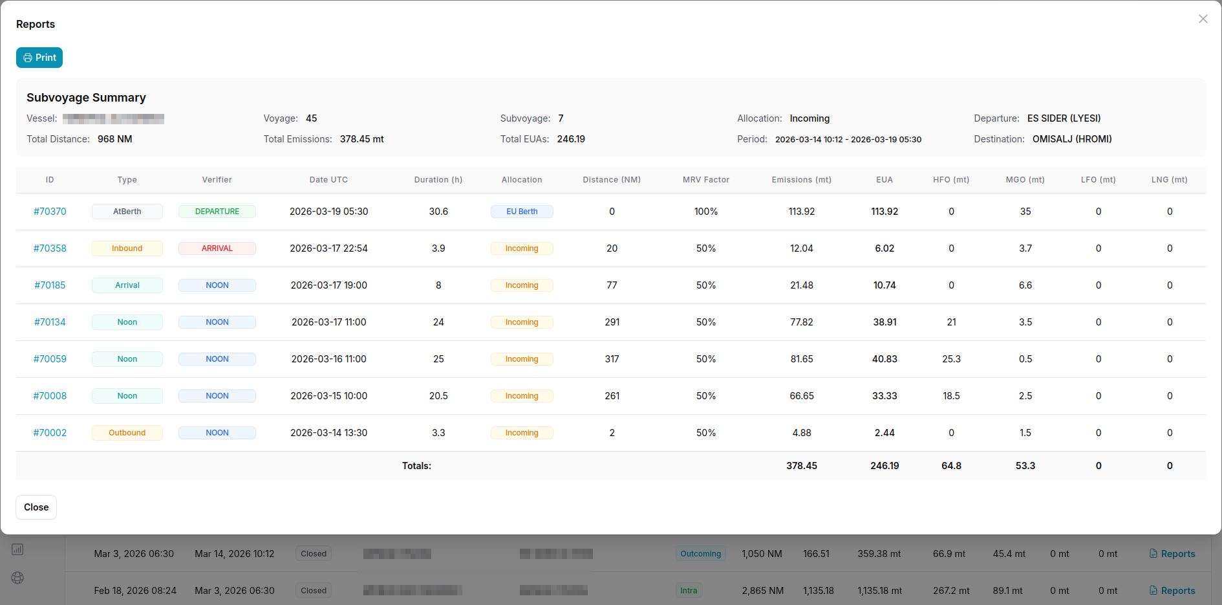1222x605 pixels.
Task: Open report ID #70370
Action: tap(50, 212)
